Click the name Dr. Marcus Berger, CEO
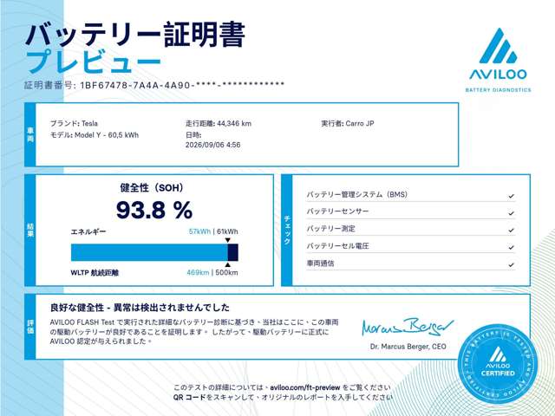Viewport: 555px width, 416px height. point(408,347)
